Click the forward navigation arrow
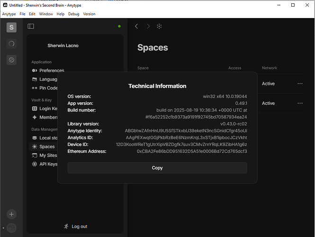 click(x=148, y=26)
